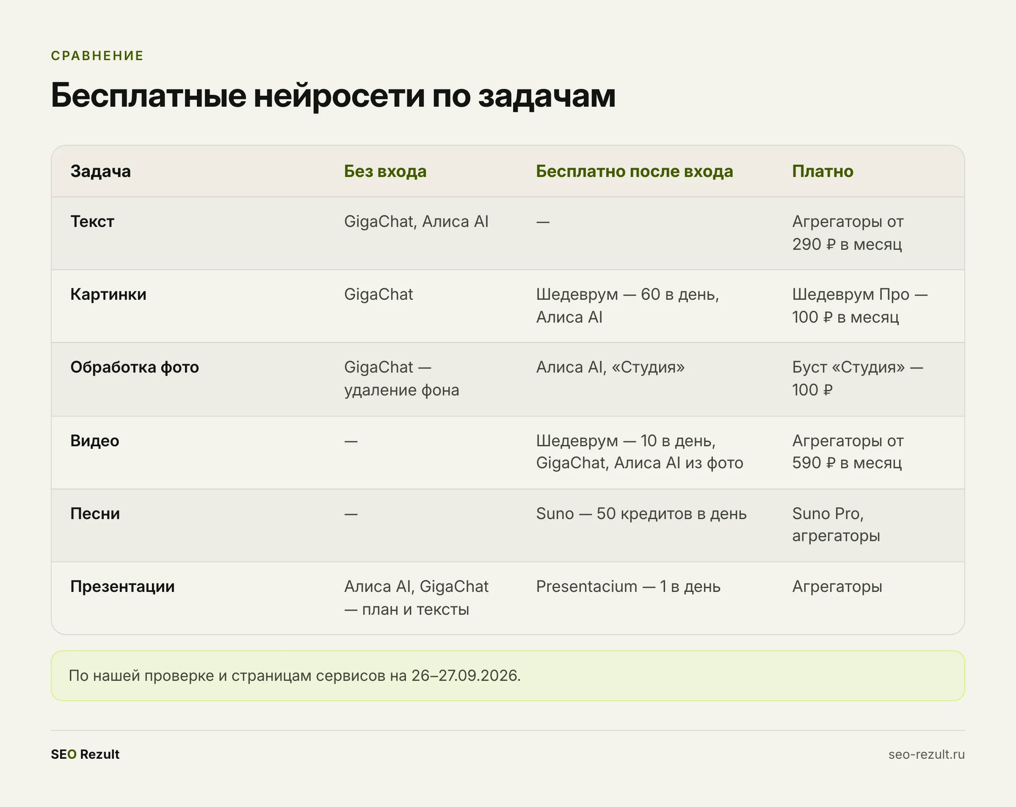Image resolution: width=1016 pixels, height=807 pixels.
Task: Click the "Suno Pro, агрегаторы" cell
Action: tap(836, 525)
